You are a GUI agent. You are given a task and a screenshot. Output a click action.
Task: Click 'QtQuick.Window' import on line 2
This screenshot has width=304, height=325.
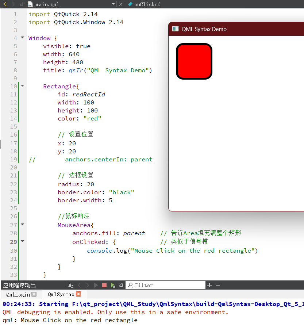(x=80, y=22)
